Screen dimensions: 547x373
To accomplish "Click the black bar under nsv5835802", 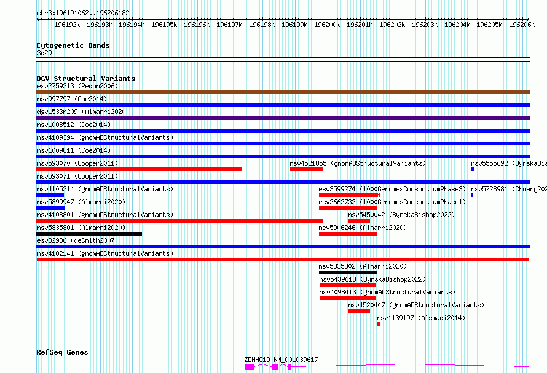I will (x=348, y=272).
